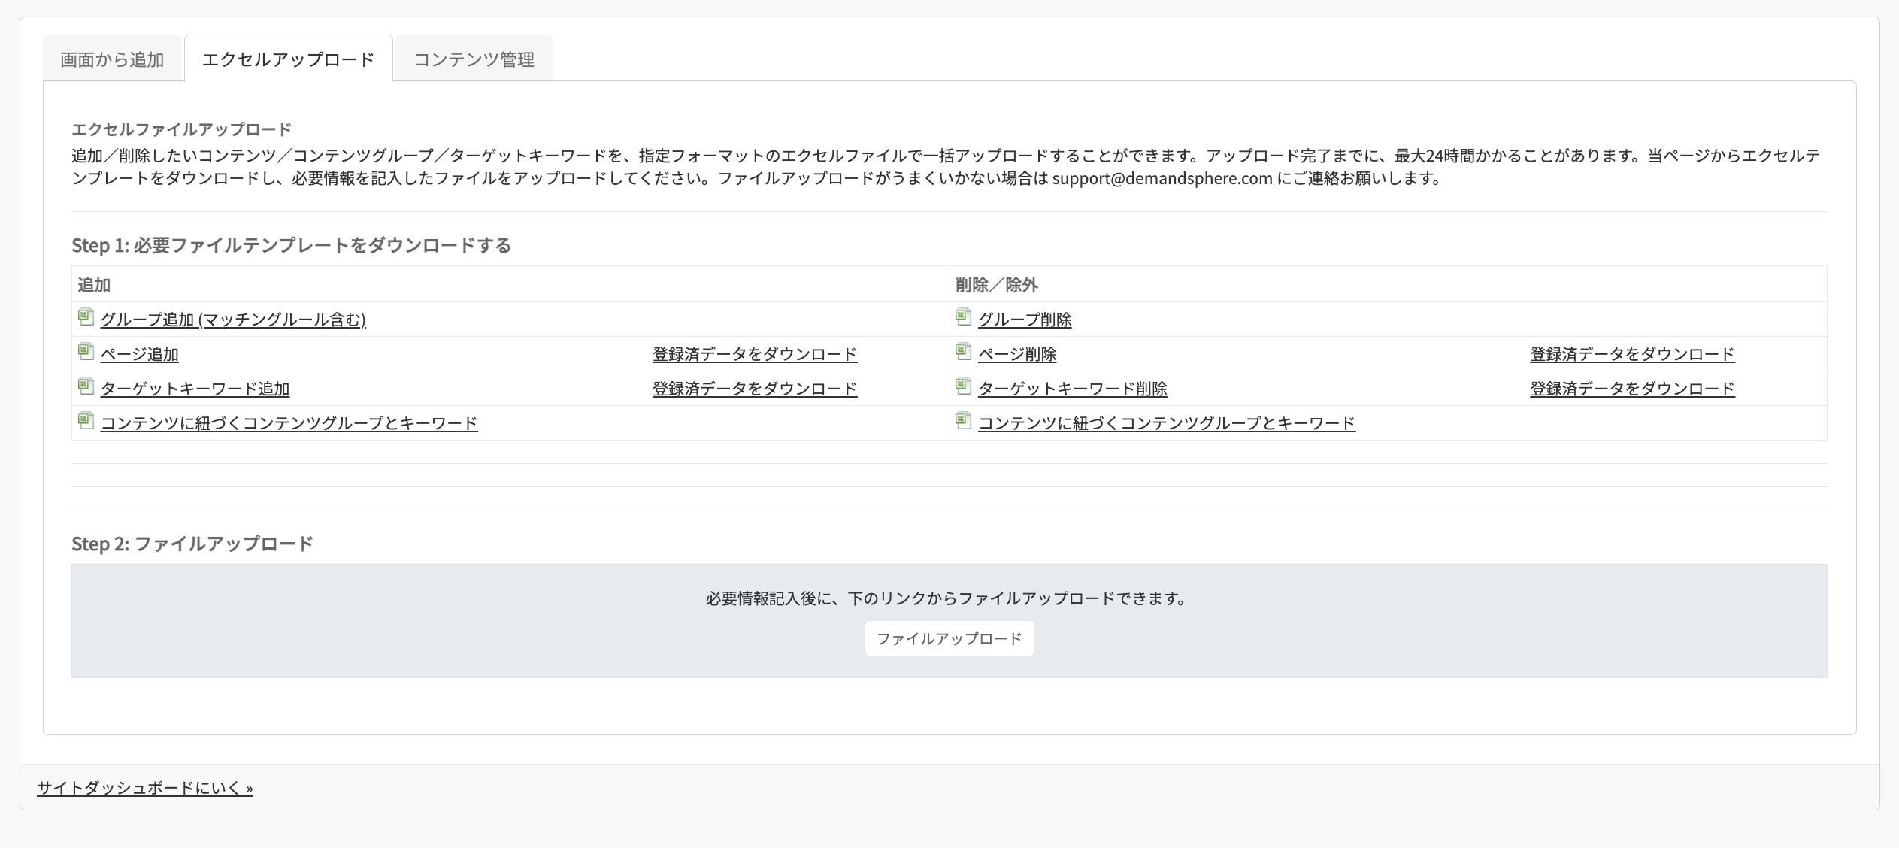Image resolution: width=1899 pixels, height=848 pixels.
Task: Click Excel icon beside コンテンツに紐づく link in 削除／除外 column
Action: (964, 421)
